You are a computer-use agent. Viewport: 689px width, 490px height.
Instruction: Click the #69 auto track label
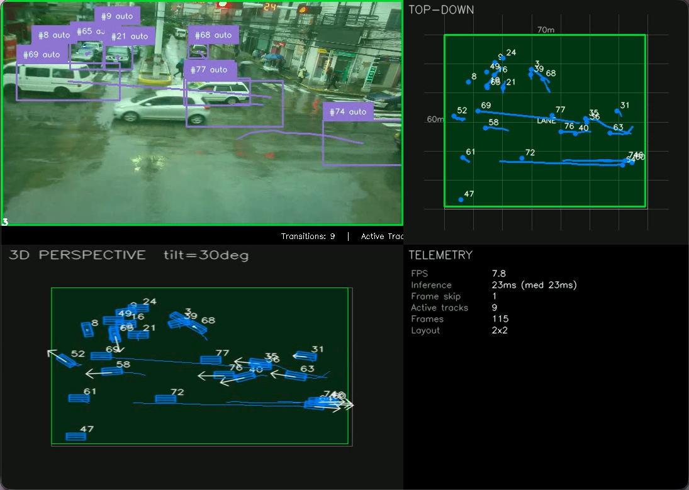pyautogui.click(x=42, y=55)
